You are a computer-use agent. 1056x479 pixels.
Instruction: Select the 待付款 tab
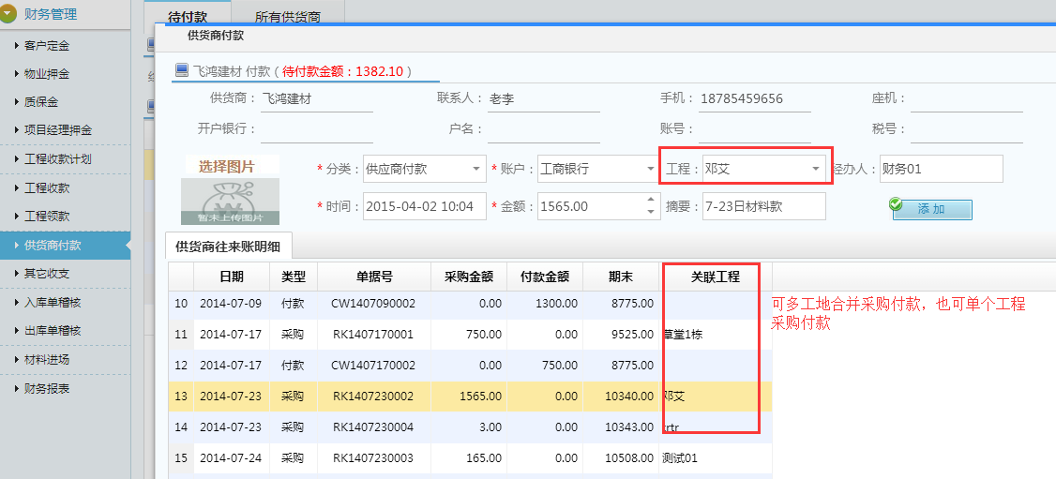187,17
